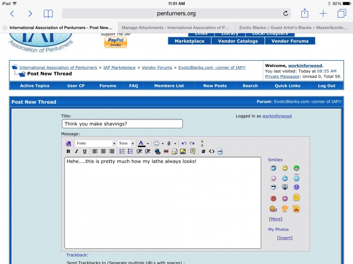Center align the message text

pos(103,151)
